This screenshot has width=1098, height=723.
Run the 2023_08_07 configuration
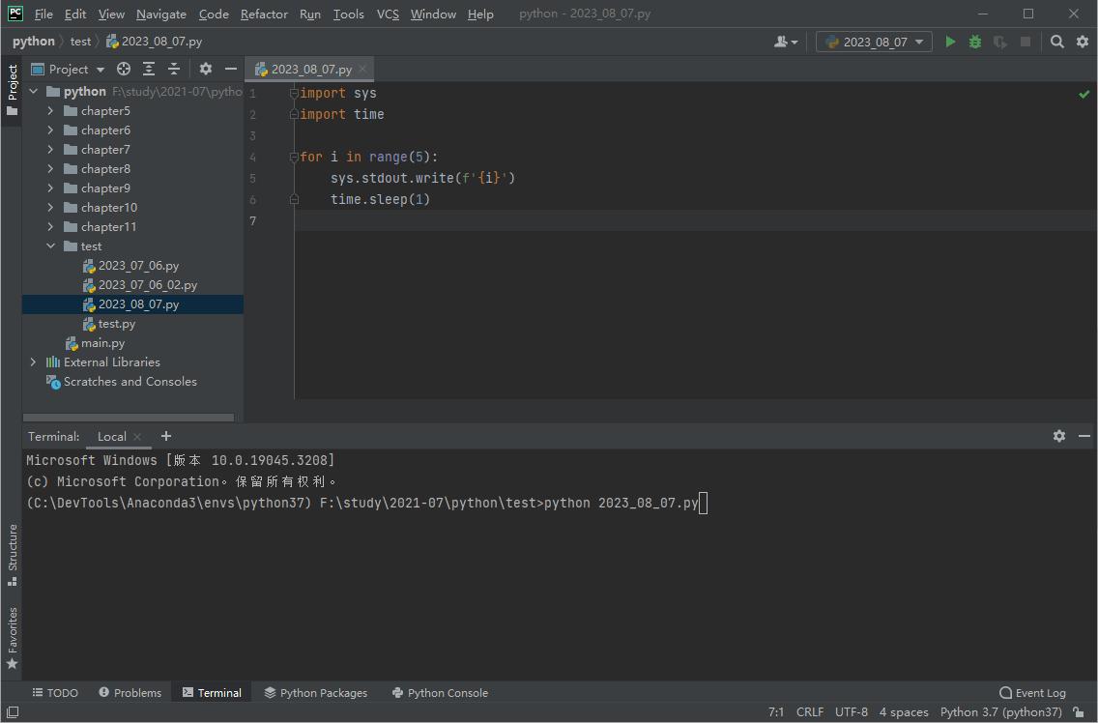tap(950, 42)
